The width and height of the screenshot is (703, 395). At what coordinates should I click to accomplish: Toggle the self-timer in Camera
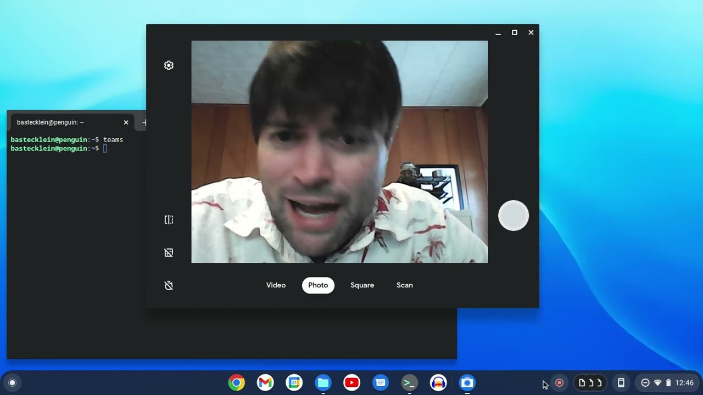point(169,285)
